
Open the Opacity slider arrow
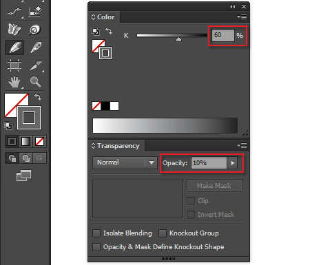pyautogui.click(x=232, y=163)
